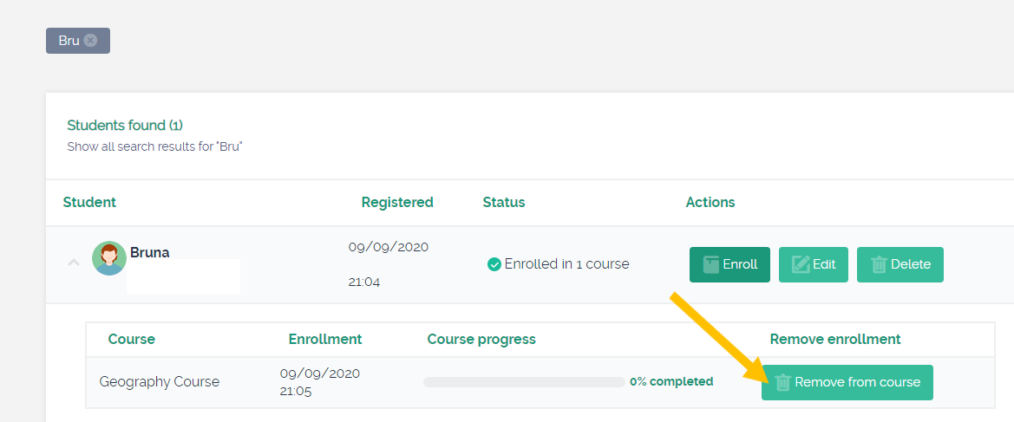Image resolution: width=1014 pixels, height=422 pixels.
Task: Click the trash icon in Delete button
Action: (x=879, y=265)
